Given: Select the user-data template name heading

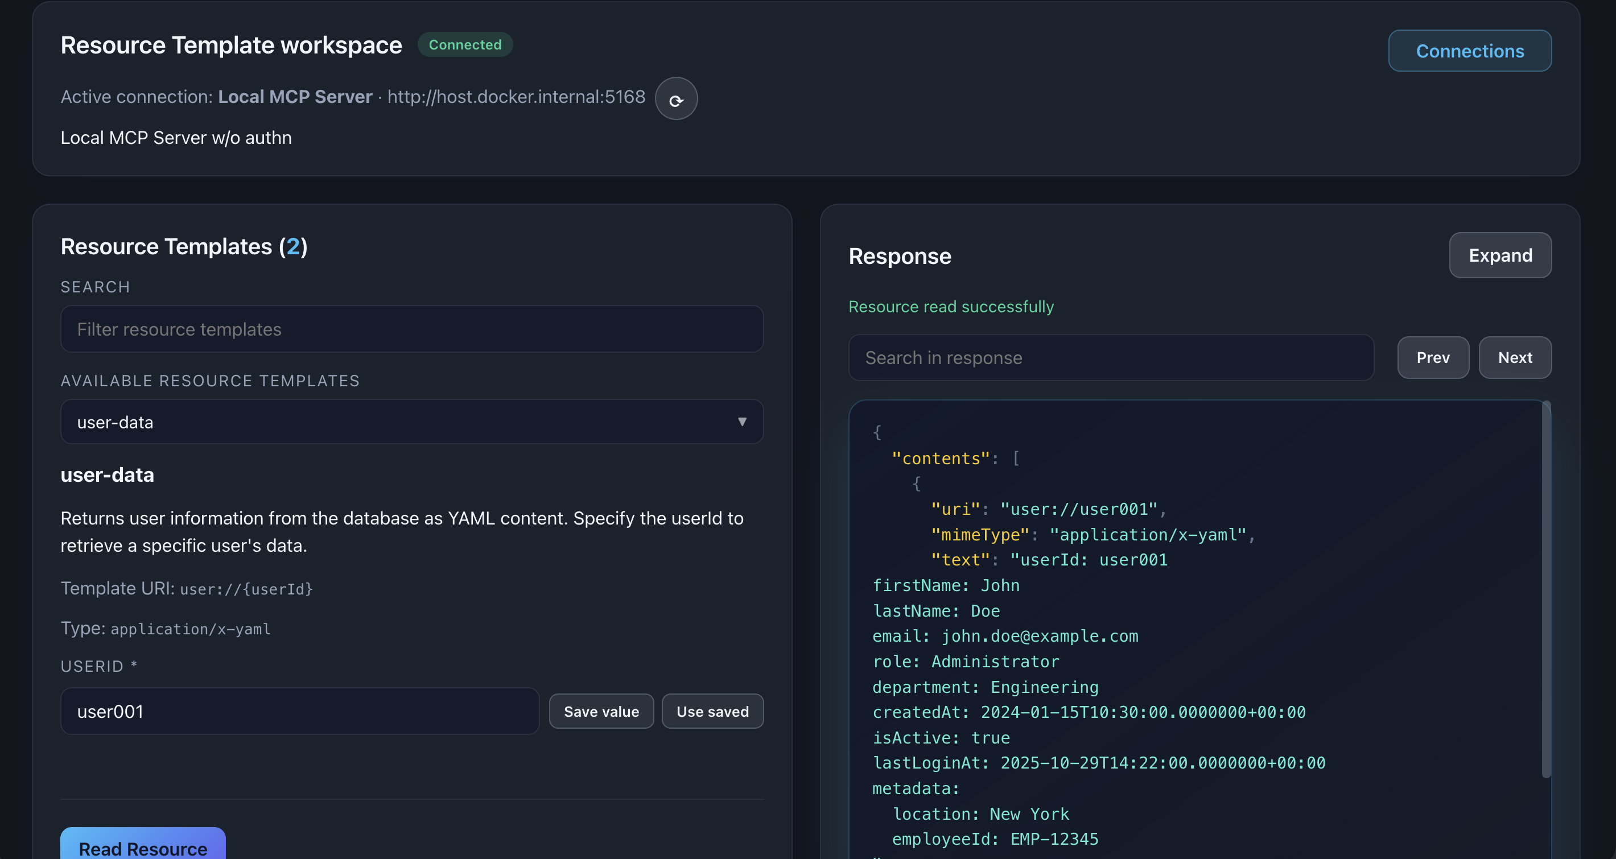Looking at the screenshot, I should click(x=108, y=474).
